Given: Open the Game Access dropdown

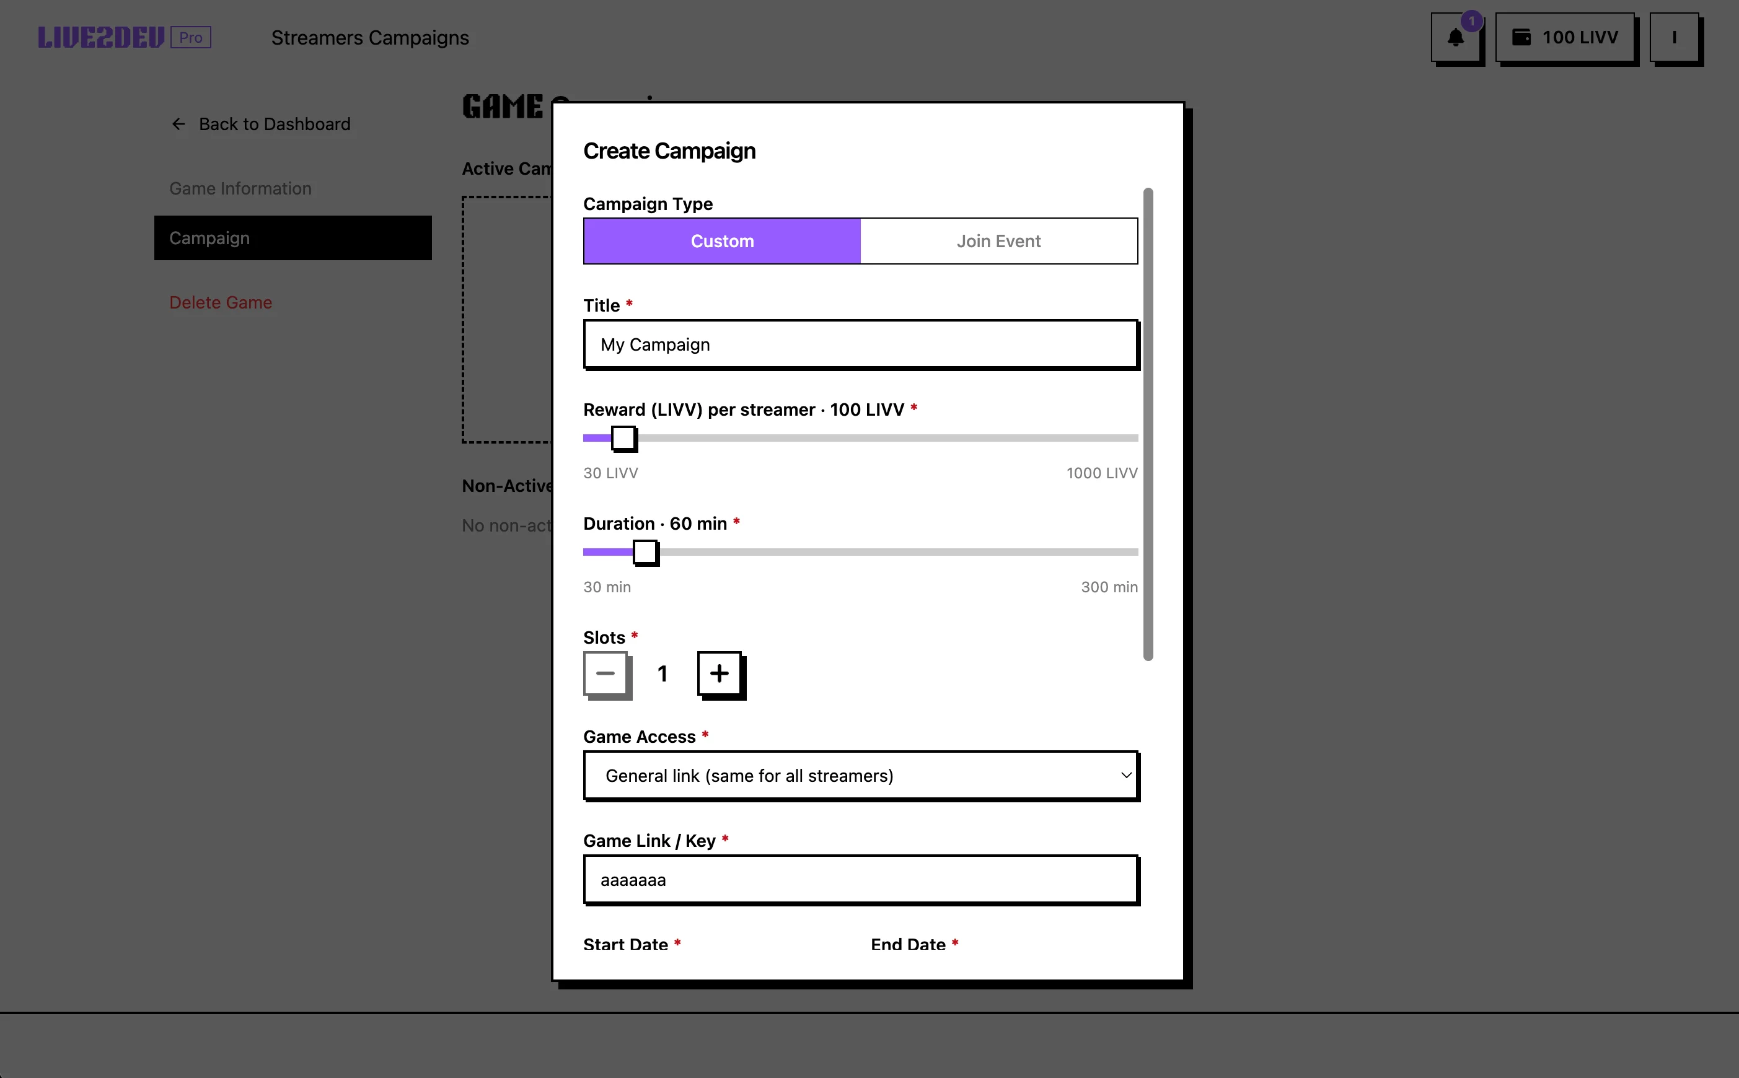Looking at the screenshot, I should (861, 776).
